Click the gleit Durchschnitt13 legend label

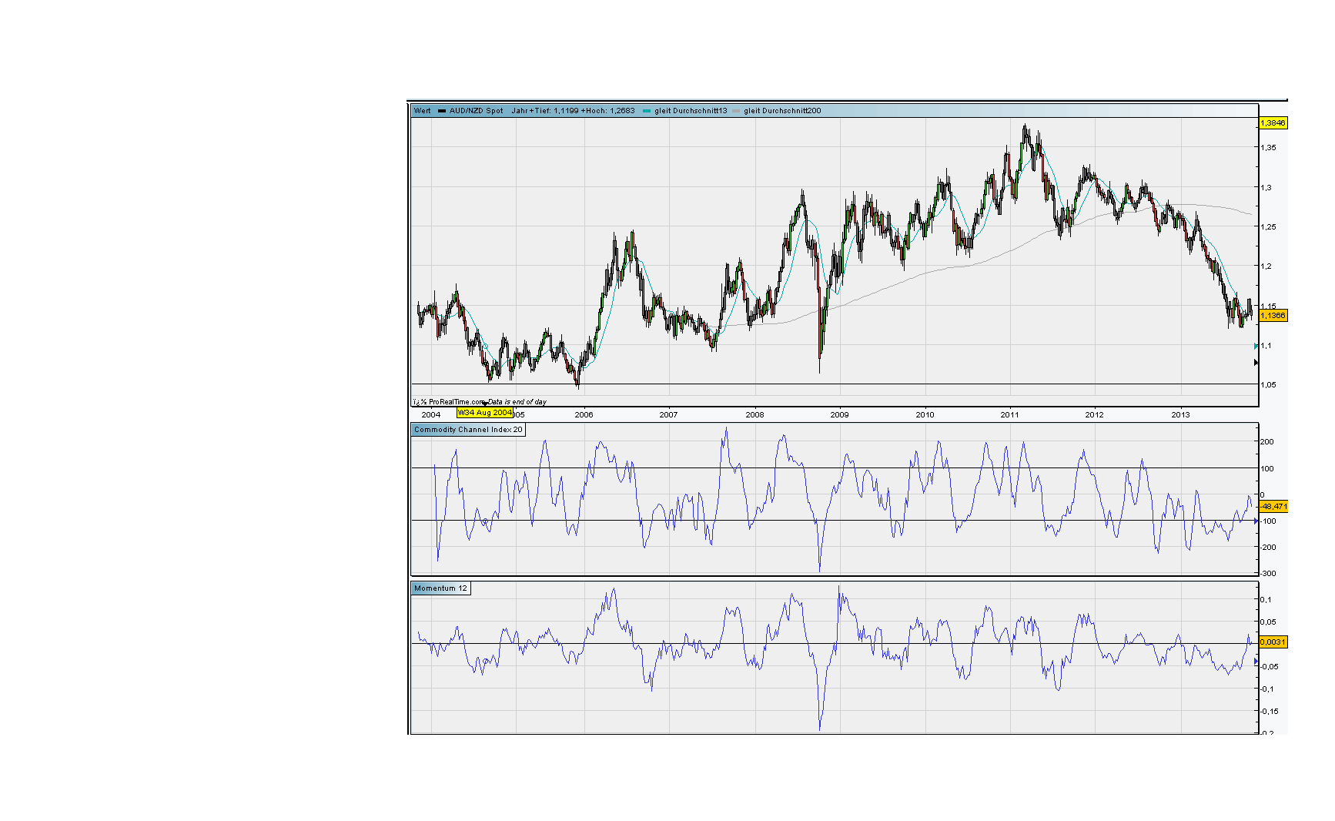691,111
